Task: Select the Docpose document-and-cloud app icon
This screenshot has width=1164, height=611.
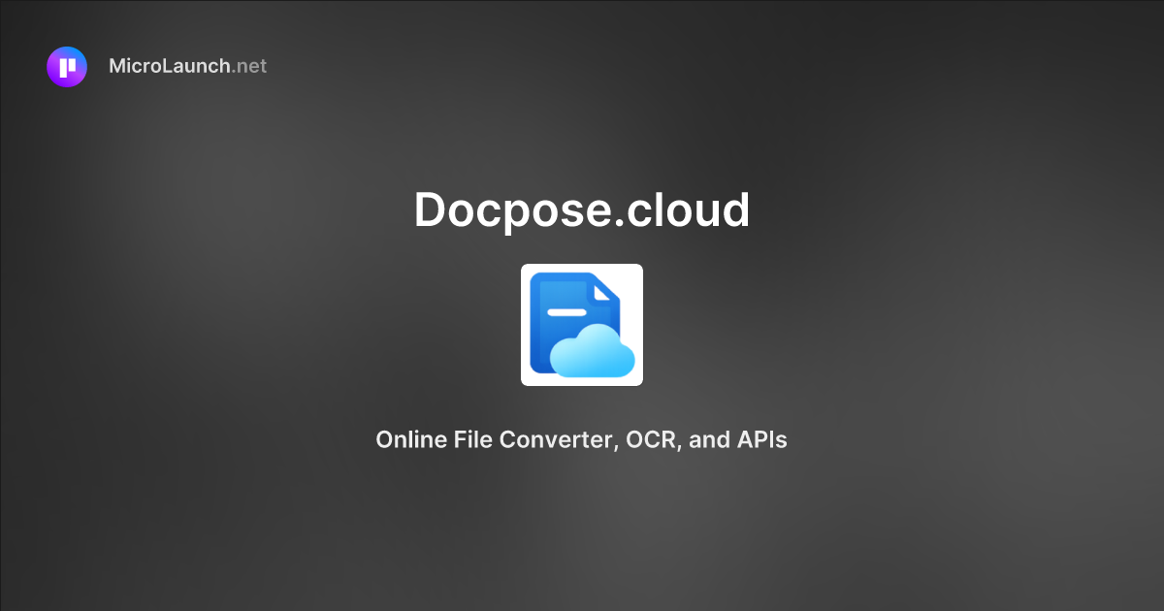Action: click(582, 325)
